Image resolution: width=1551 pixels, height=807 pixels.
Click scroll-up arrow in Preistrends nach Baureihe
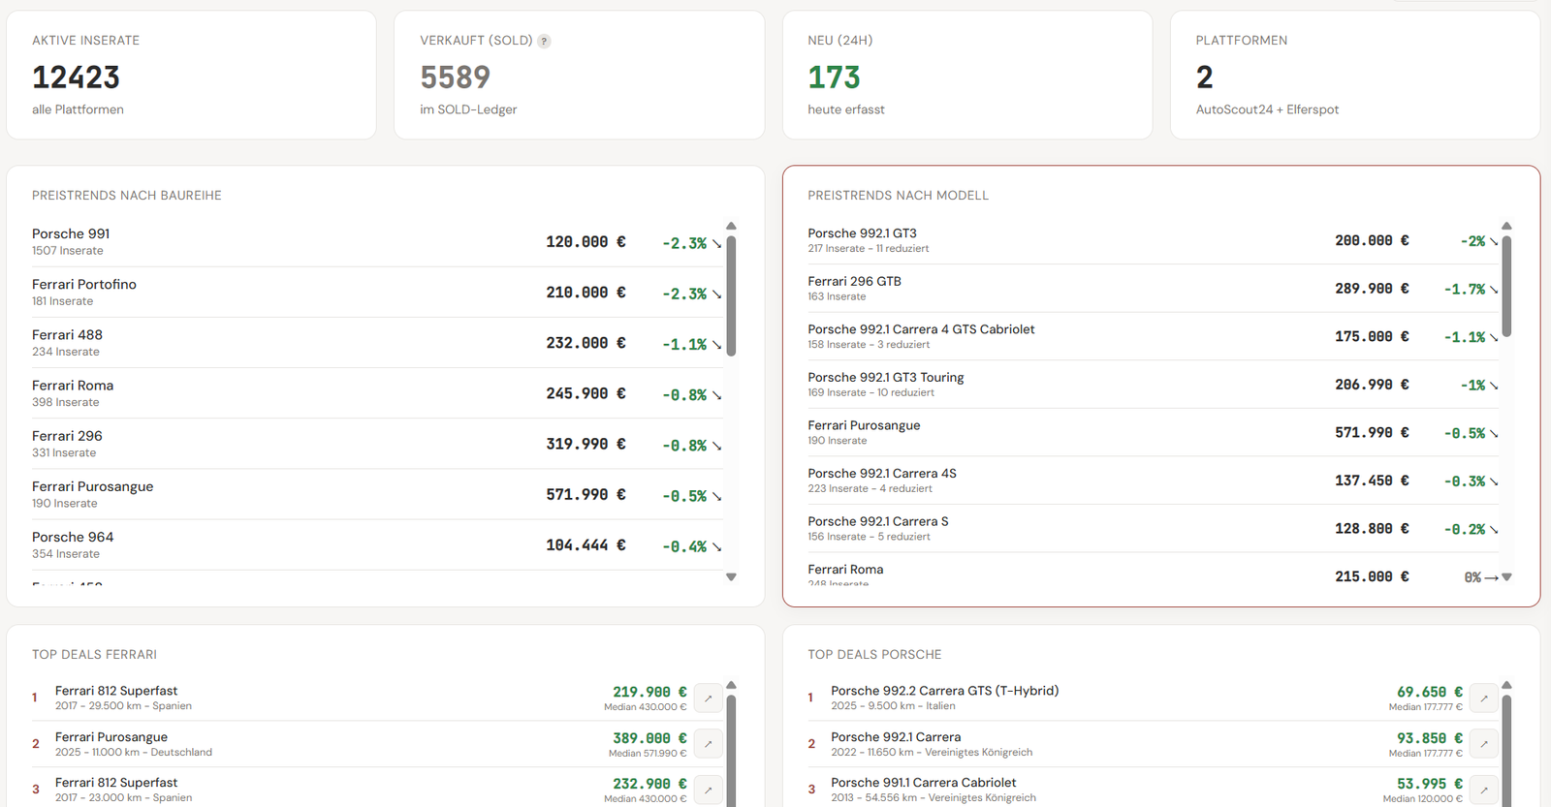coord(731,226)
